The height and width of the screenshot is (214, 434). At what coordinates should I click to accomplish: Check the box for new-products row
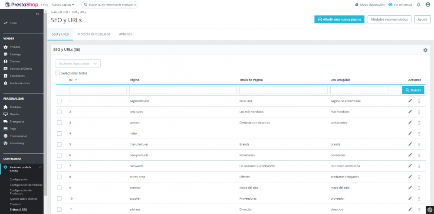[59, 155]
